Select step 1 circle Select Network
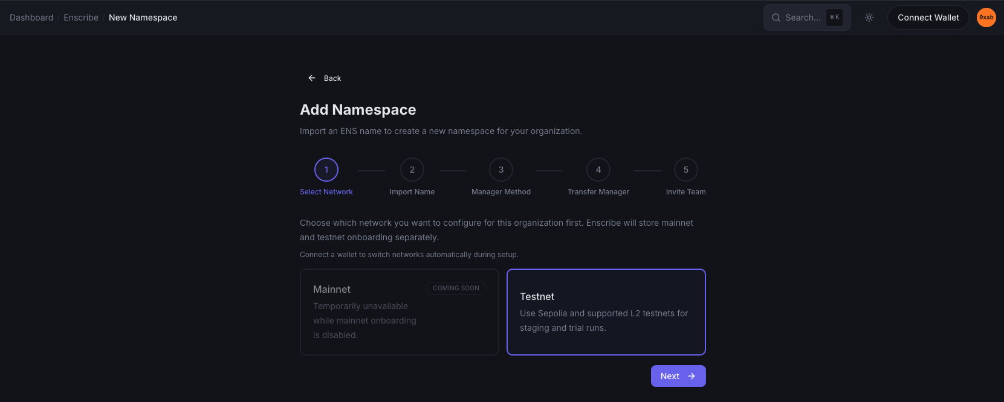1004x402 pixels. coord(326,170)
